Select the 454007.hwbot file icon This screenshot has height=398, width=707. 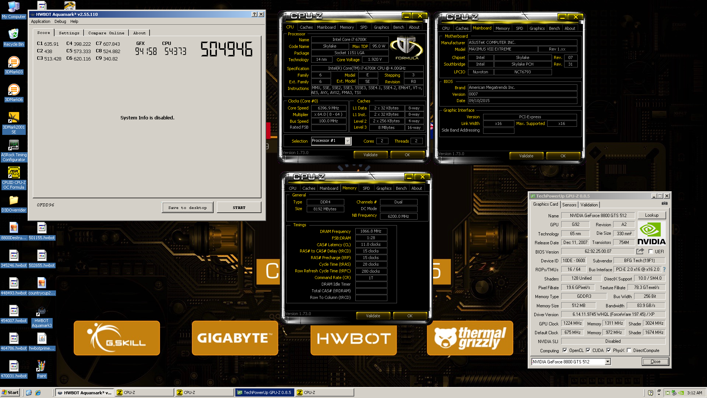(x=14, y=314)
